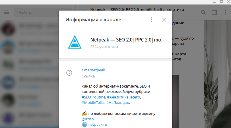231x128 pixels.
Task: Open the three-dot menu in channel info dialog
Action: 151,20
